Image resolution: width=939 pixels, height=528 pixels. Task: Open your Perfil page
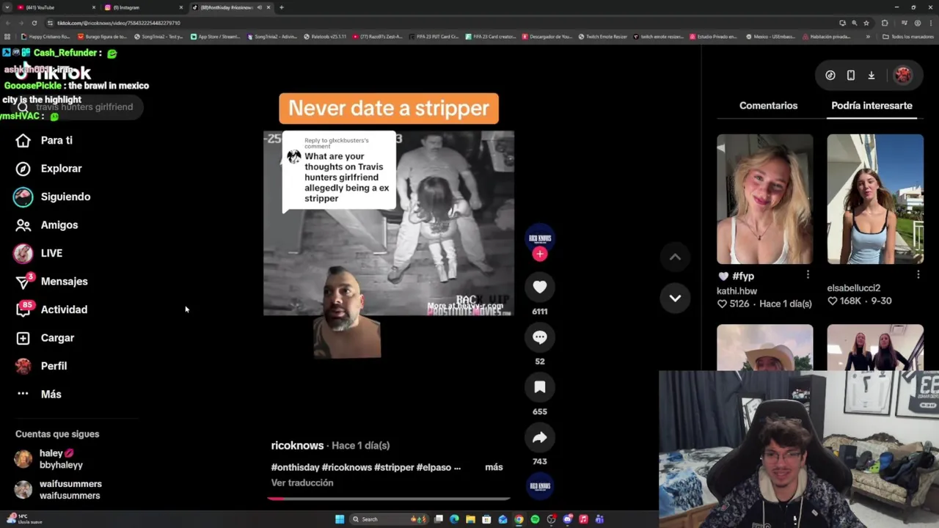41,366
